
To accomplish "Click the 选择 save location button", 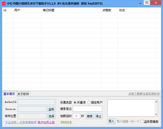I will (51, 116).
